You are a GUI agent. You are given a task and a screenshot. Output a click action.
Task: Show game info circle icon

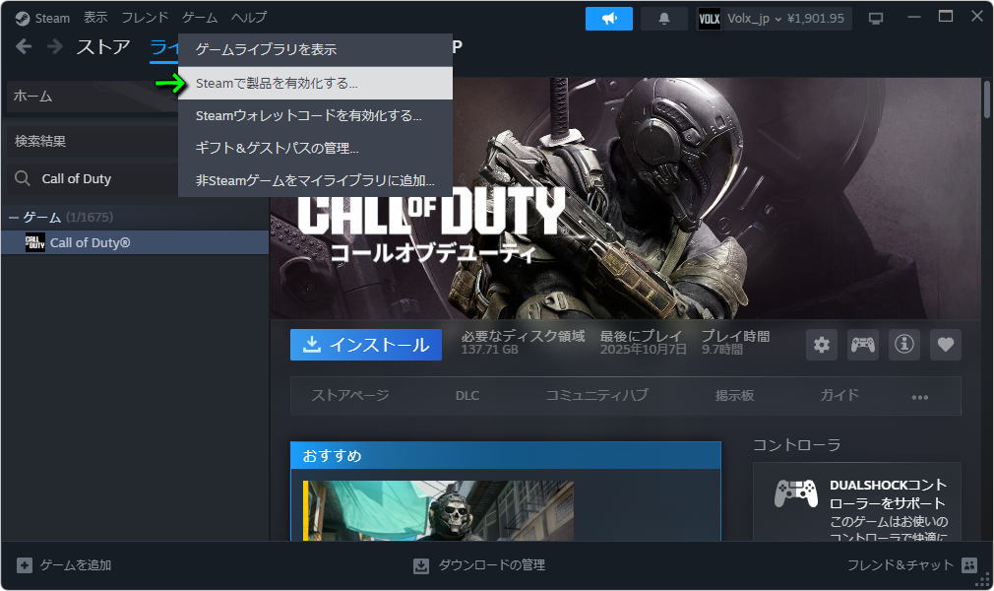pos(904,345)
